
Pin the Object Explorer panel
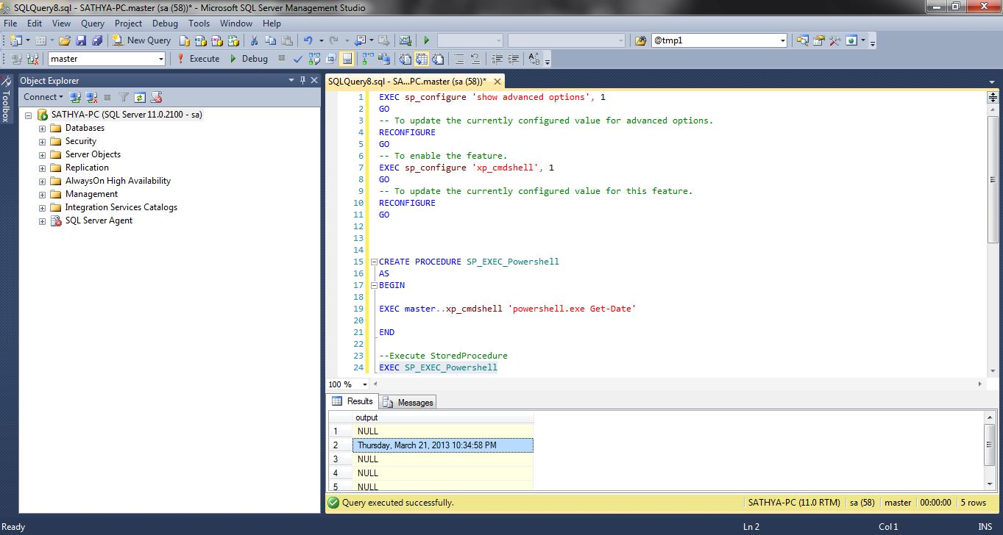(x=302, y=80)
